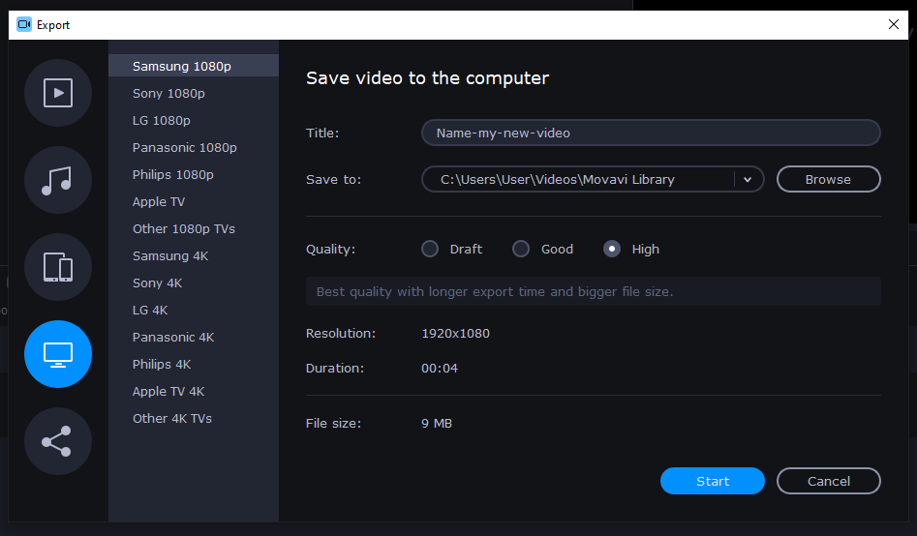Select the High quality radio button
This screenshot has width=917, height=536.
612,249
